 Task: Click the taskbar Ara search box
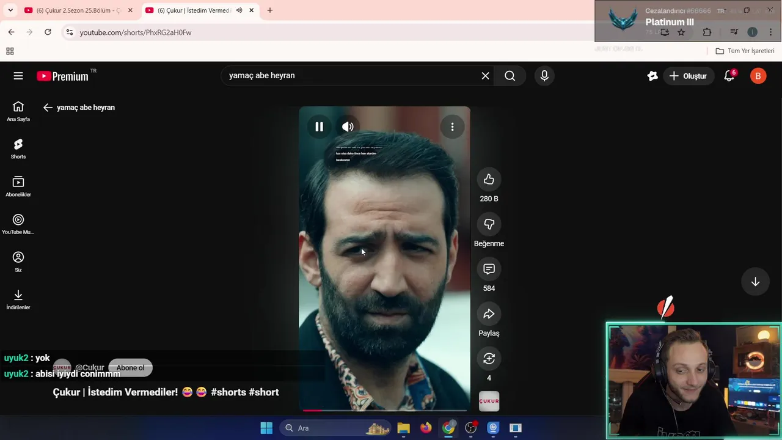(335, 428)
